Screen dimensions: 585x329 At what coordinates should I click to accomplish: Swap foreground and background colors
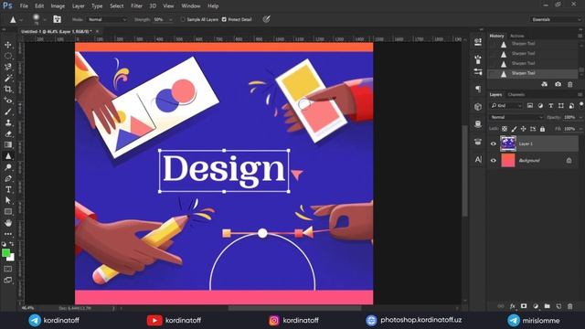12,244
